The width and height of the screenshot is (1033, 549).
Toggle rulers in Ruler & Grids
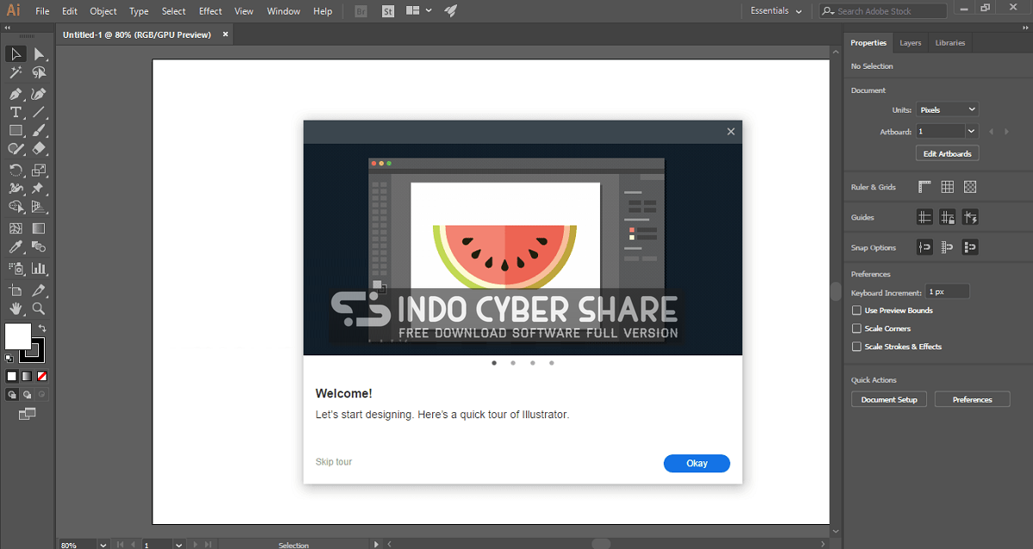coord(925,187)
